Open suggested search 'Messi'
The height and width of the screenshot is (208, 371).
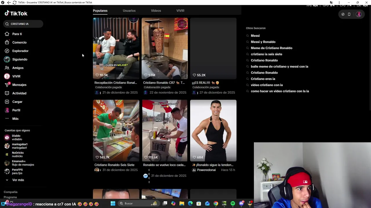[255, 36]
